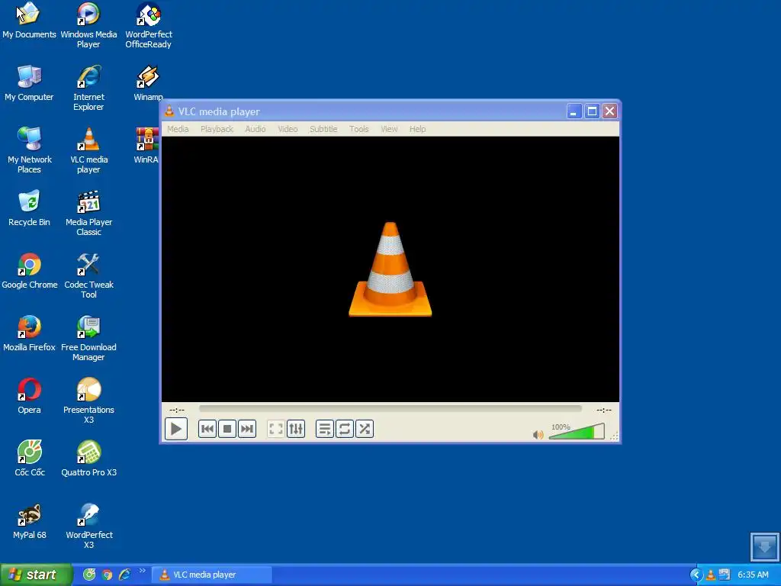Expand hidden system tray icons arrow
The height and width of the screenshot is (586, 781).
tap(696, 575)
